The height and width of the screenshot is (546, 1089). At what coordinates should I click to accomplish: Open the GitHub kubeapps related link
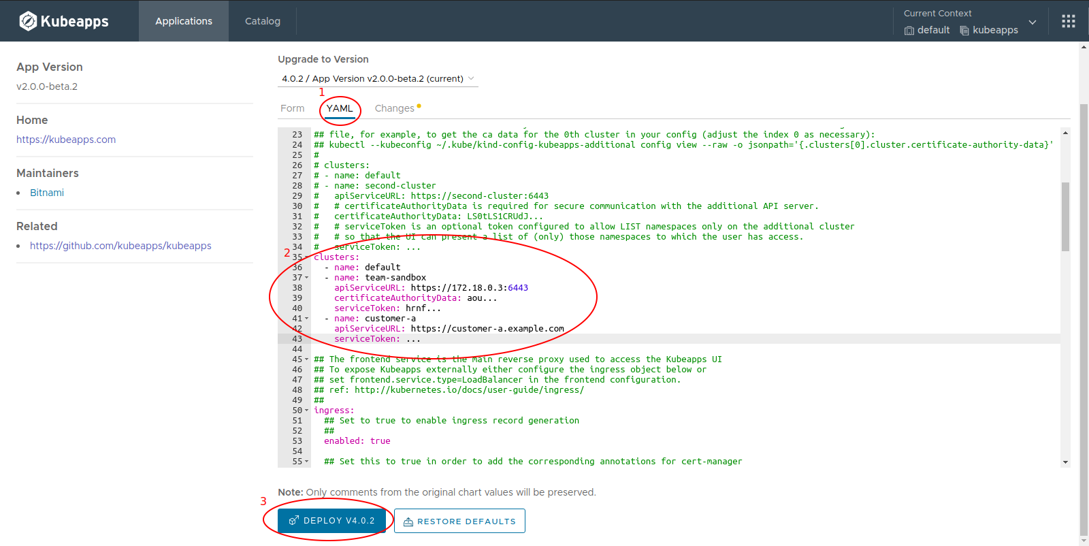(120, 246)
